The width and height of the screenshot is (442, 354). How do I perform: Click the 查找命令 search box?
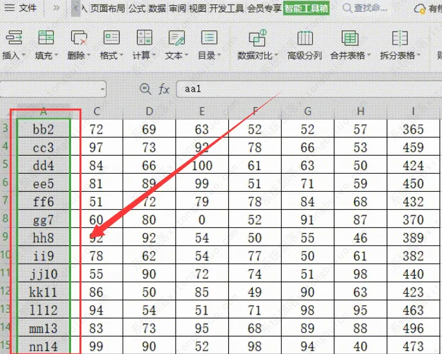pyautogui.click(x=365, y=8)
